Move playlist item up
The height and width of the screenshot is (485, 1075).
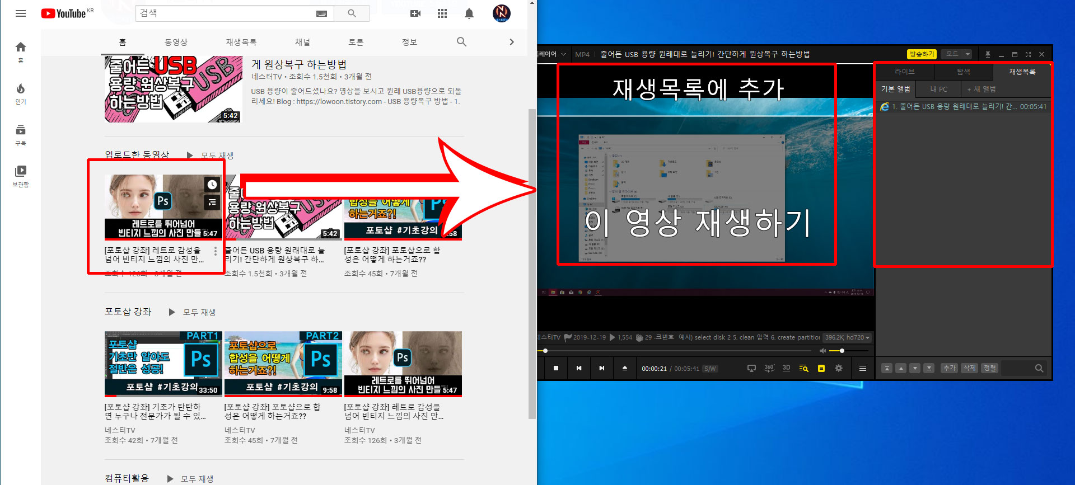coord(901,368)
